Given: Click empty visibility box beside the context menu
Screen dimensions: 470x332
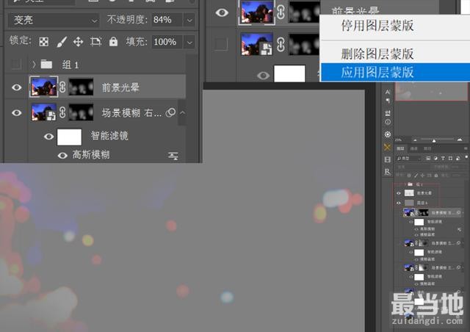Looking at the screenshot, I should 221,44.
